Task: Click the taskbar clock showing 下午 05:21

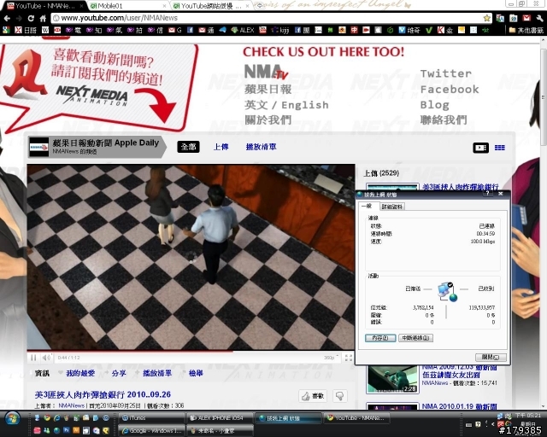Action: [528, 416]
